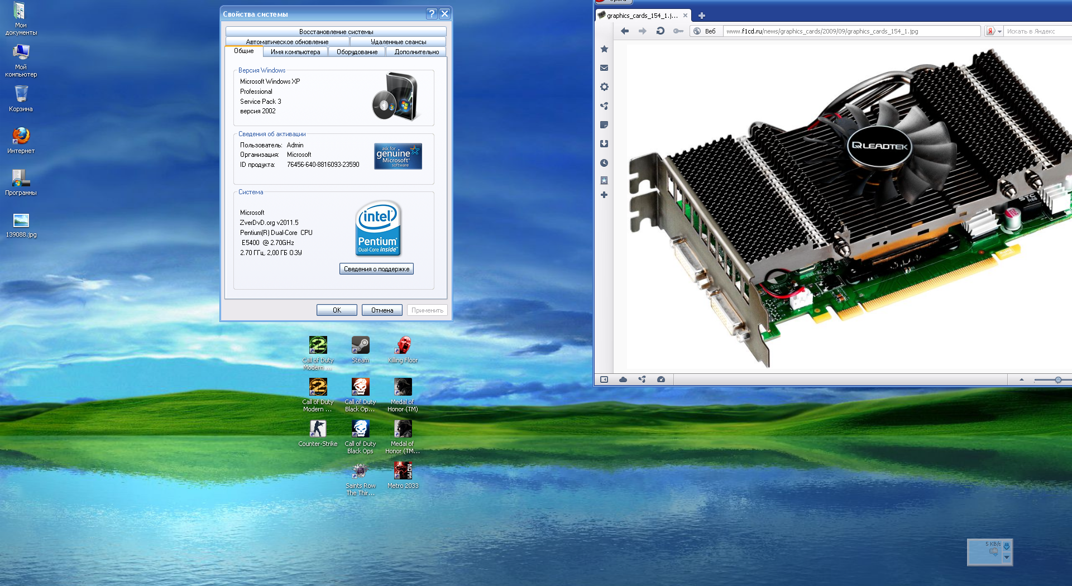Click the speaker icon in network widget
Image resolution: width=1072 pixels, height=586 pixels.
click(x=994, y=552)
